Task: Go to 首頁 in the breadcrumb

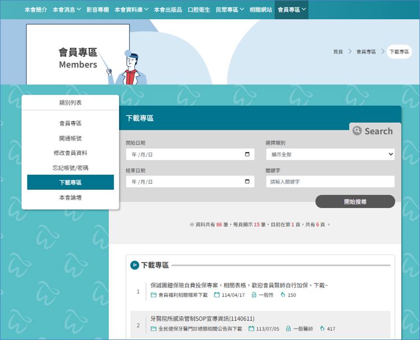Action: tap(338, 52)
